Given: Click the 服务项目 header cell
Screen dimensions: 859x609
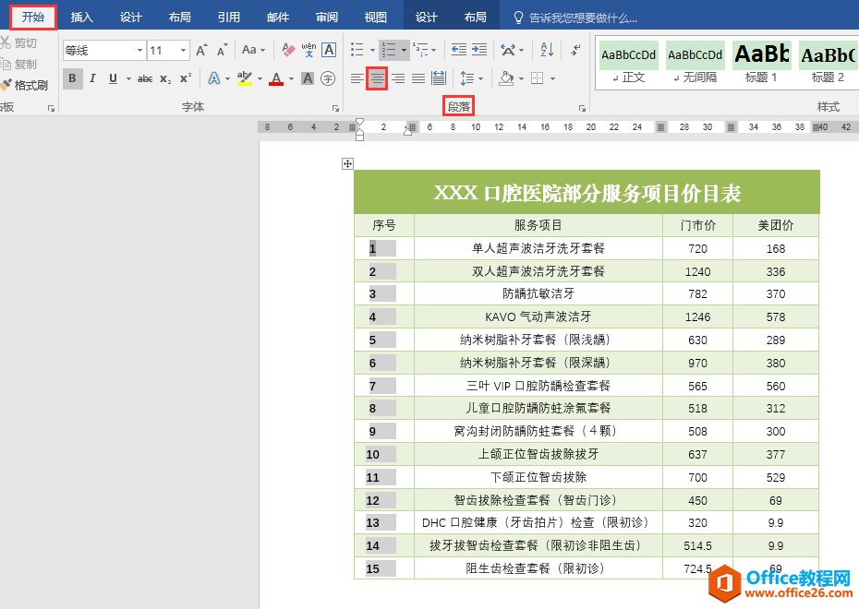Looking at the screenshot, I should [x=538, y=225].
